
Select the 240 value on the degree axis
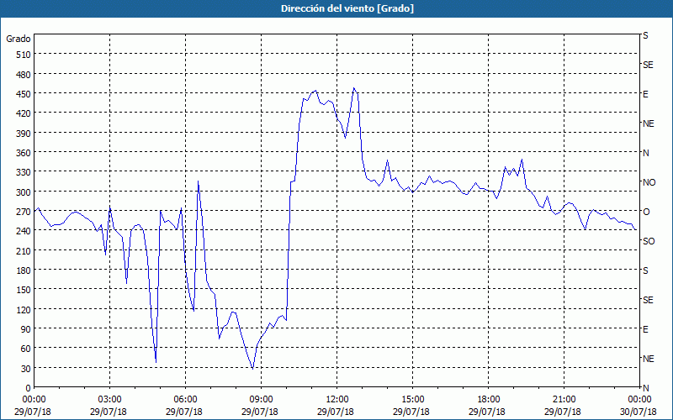(24, 232)
